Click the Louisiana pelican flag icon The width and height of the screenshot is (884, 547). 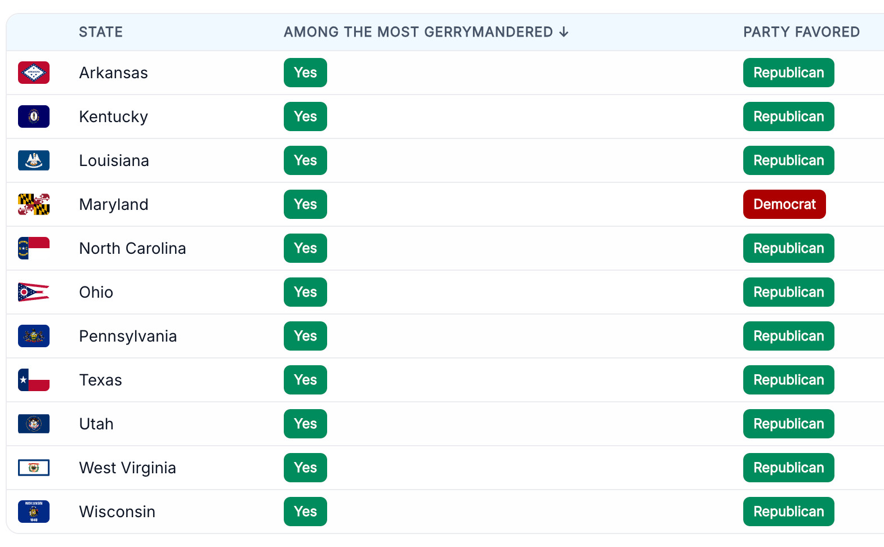coord(34,160)
